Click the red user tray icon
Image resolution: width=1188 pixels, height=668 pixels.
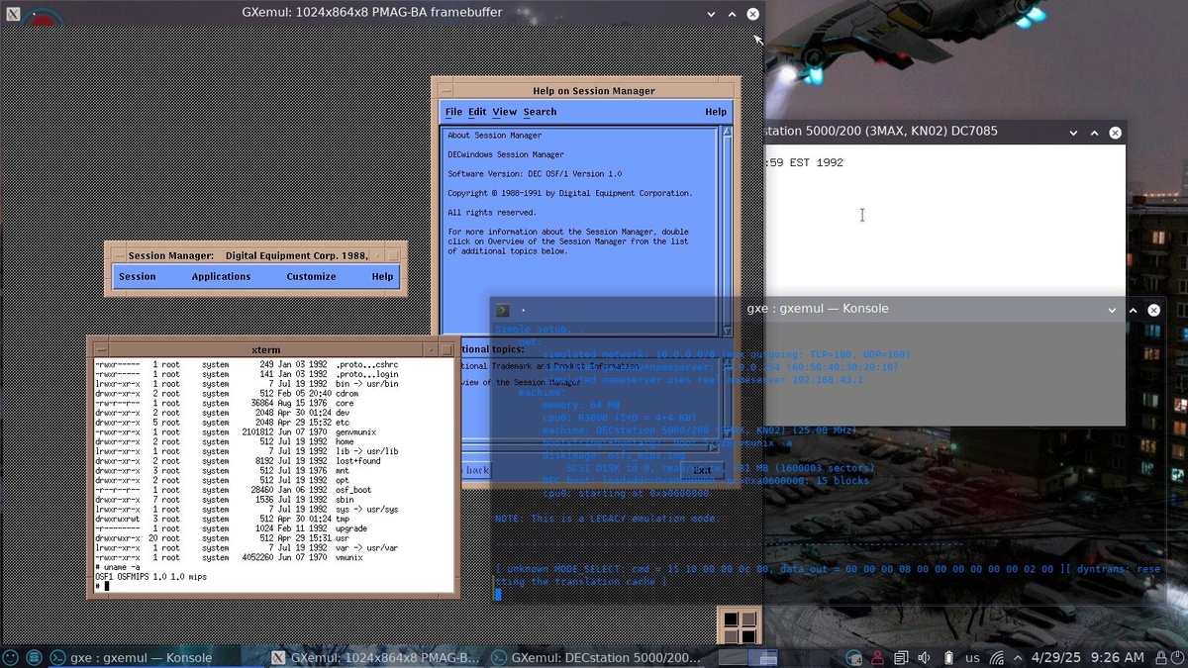(877, 657)
